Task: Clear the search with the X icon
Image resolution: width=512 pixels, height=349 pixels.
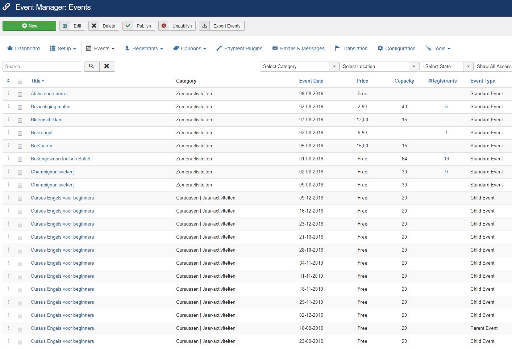Action: (x=107, y=66)
